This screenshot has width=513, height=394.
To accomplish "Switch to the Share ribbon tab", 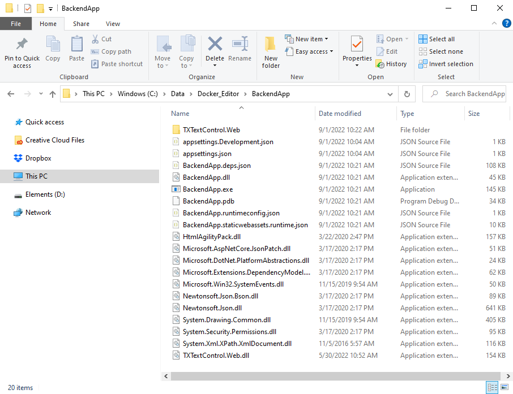I will click(x=81, y=24).
